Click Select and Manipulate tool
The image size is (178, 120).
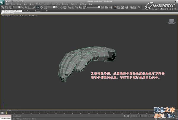[x=61, y=7]
